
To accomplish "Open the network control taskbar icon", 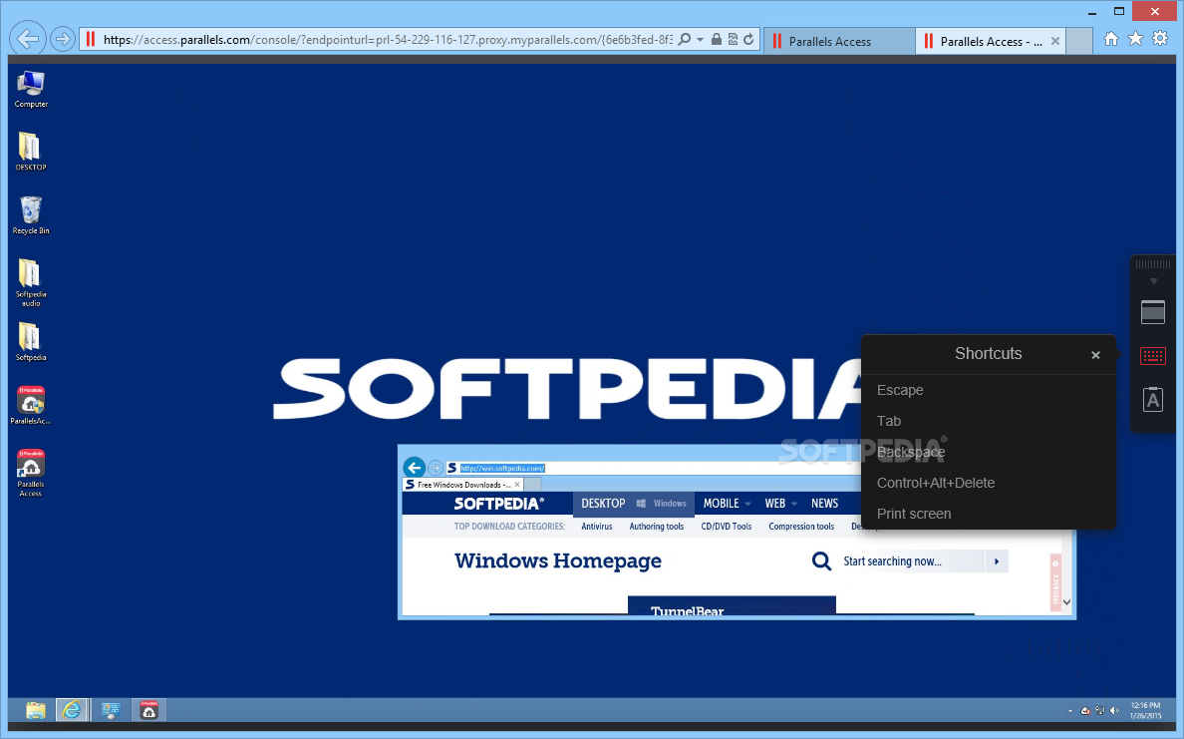I will click(111, 710).
